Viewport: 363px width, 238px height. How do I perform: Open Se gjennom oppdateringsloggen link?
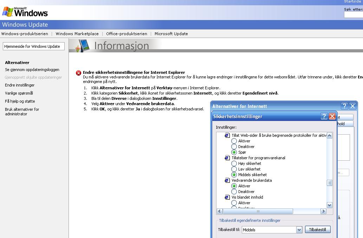[32, 70]
